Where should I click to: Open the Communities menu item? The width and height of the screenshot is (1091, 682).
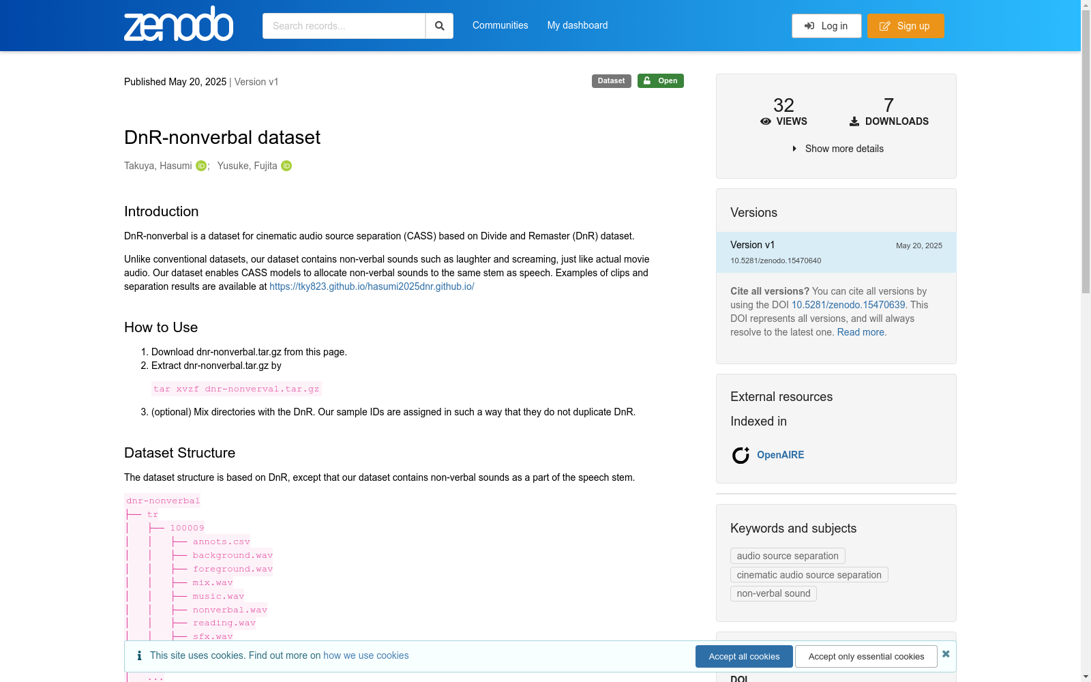click(500, 25)
